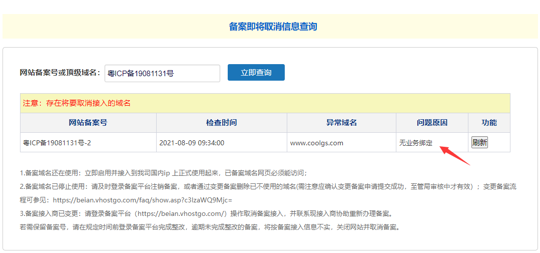Select the page title 备案即将取消信息查询
Viewport: 540px width, 253px height.
tap(273, 27)
